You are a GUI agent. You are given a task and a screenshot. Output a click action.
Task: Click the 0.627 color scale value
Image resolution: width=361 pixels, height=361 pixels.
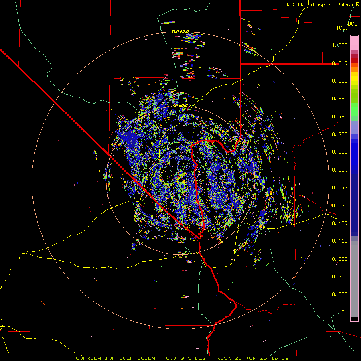click(x=340, y=170)
